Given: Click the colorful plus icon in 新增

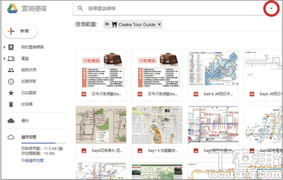Looking at the screenshot, I should pos(11,31).
